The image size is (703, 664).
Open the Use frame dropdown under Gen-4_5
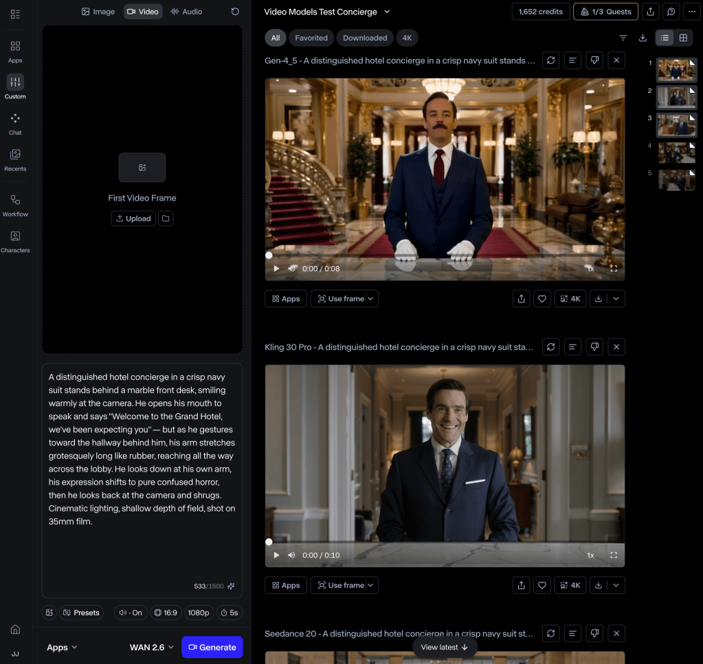(x=371, y=299)
